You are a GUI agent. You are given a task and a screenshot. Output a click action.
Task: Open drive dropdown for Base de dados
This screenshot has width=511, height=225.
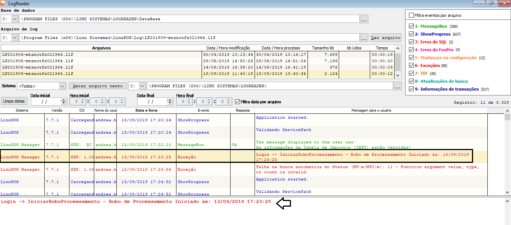15,19
